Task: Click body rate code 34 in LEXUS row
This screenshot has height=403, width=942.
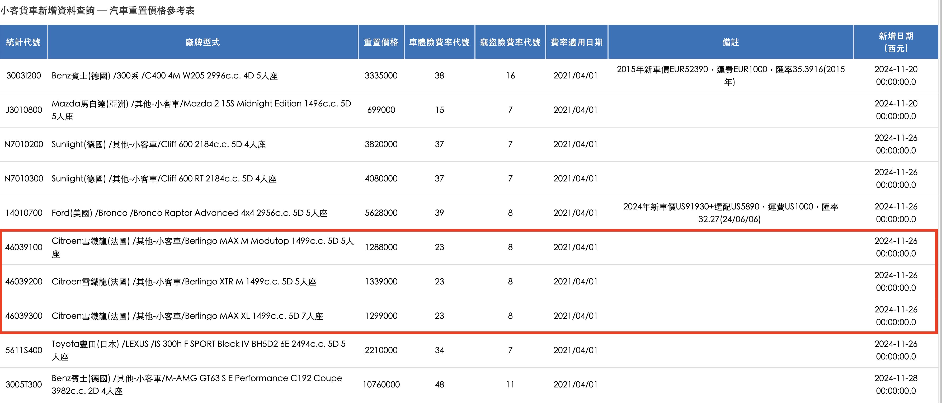Action: pos(440,351)
